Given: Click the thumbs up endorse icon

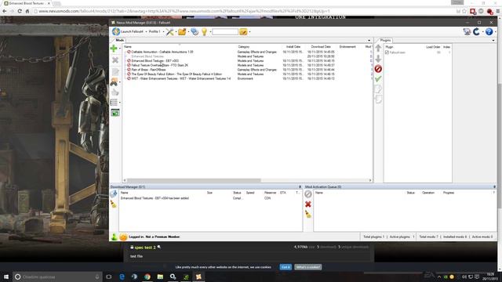Looking at the screenshot, I should [115, 92].
